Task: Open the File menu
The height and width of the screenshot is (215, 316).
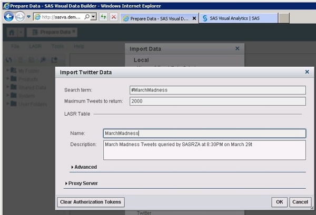Action: (15, 46)
